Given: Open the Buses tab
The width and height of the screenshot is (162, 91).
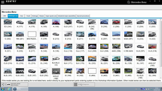Looking at the screenshot, I should tap(42, 16).
